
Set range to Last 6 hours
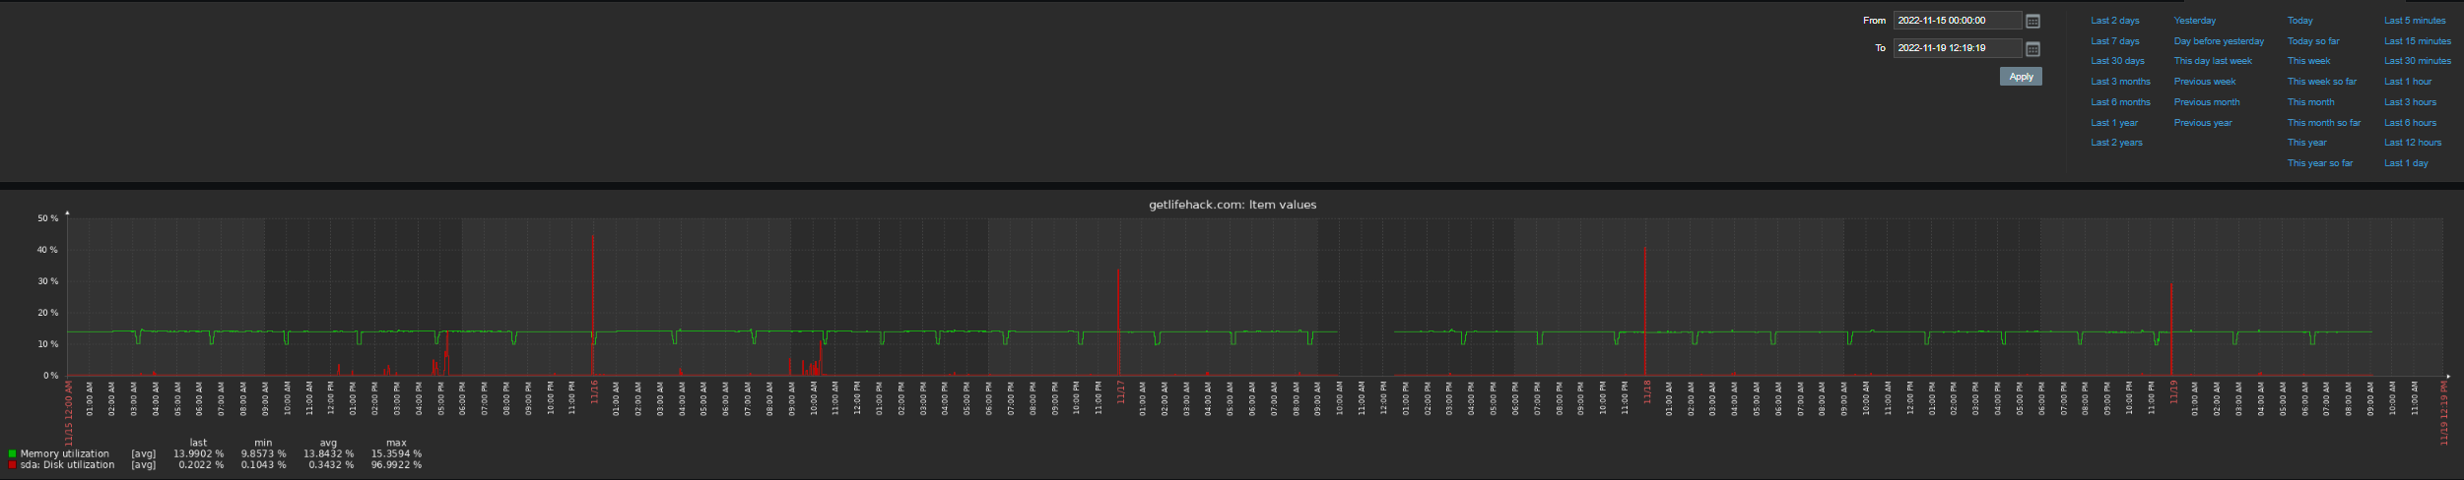pyautogui.click(x=2410, y=123)
